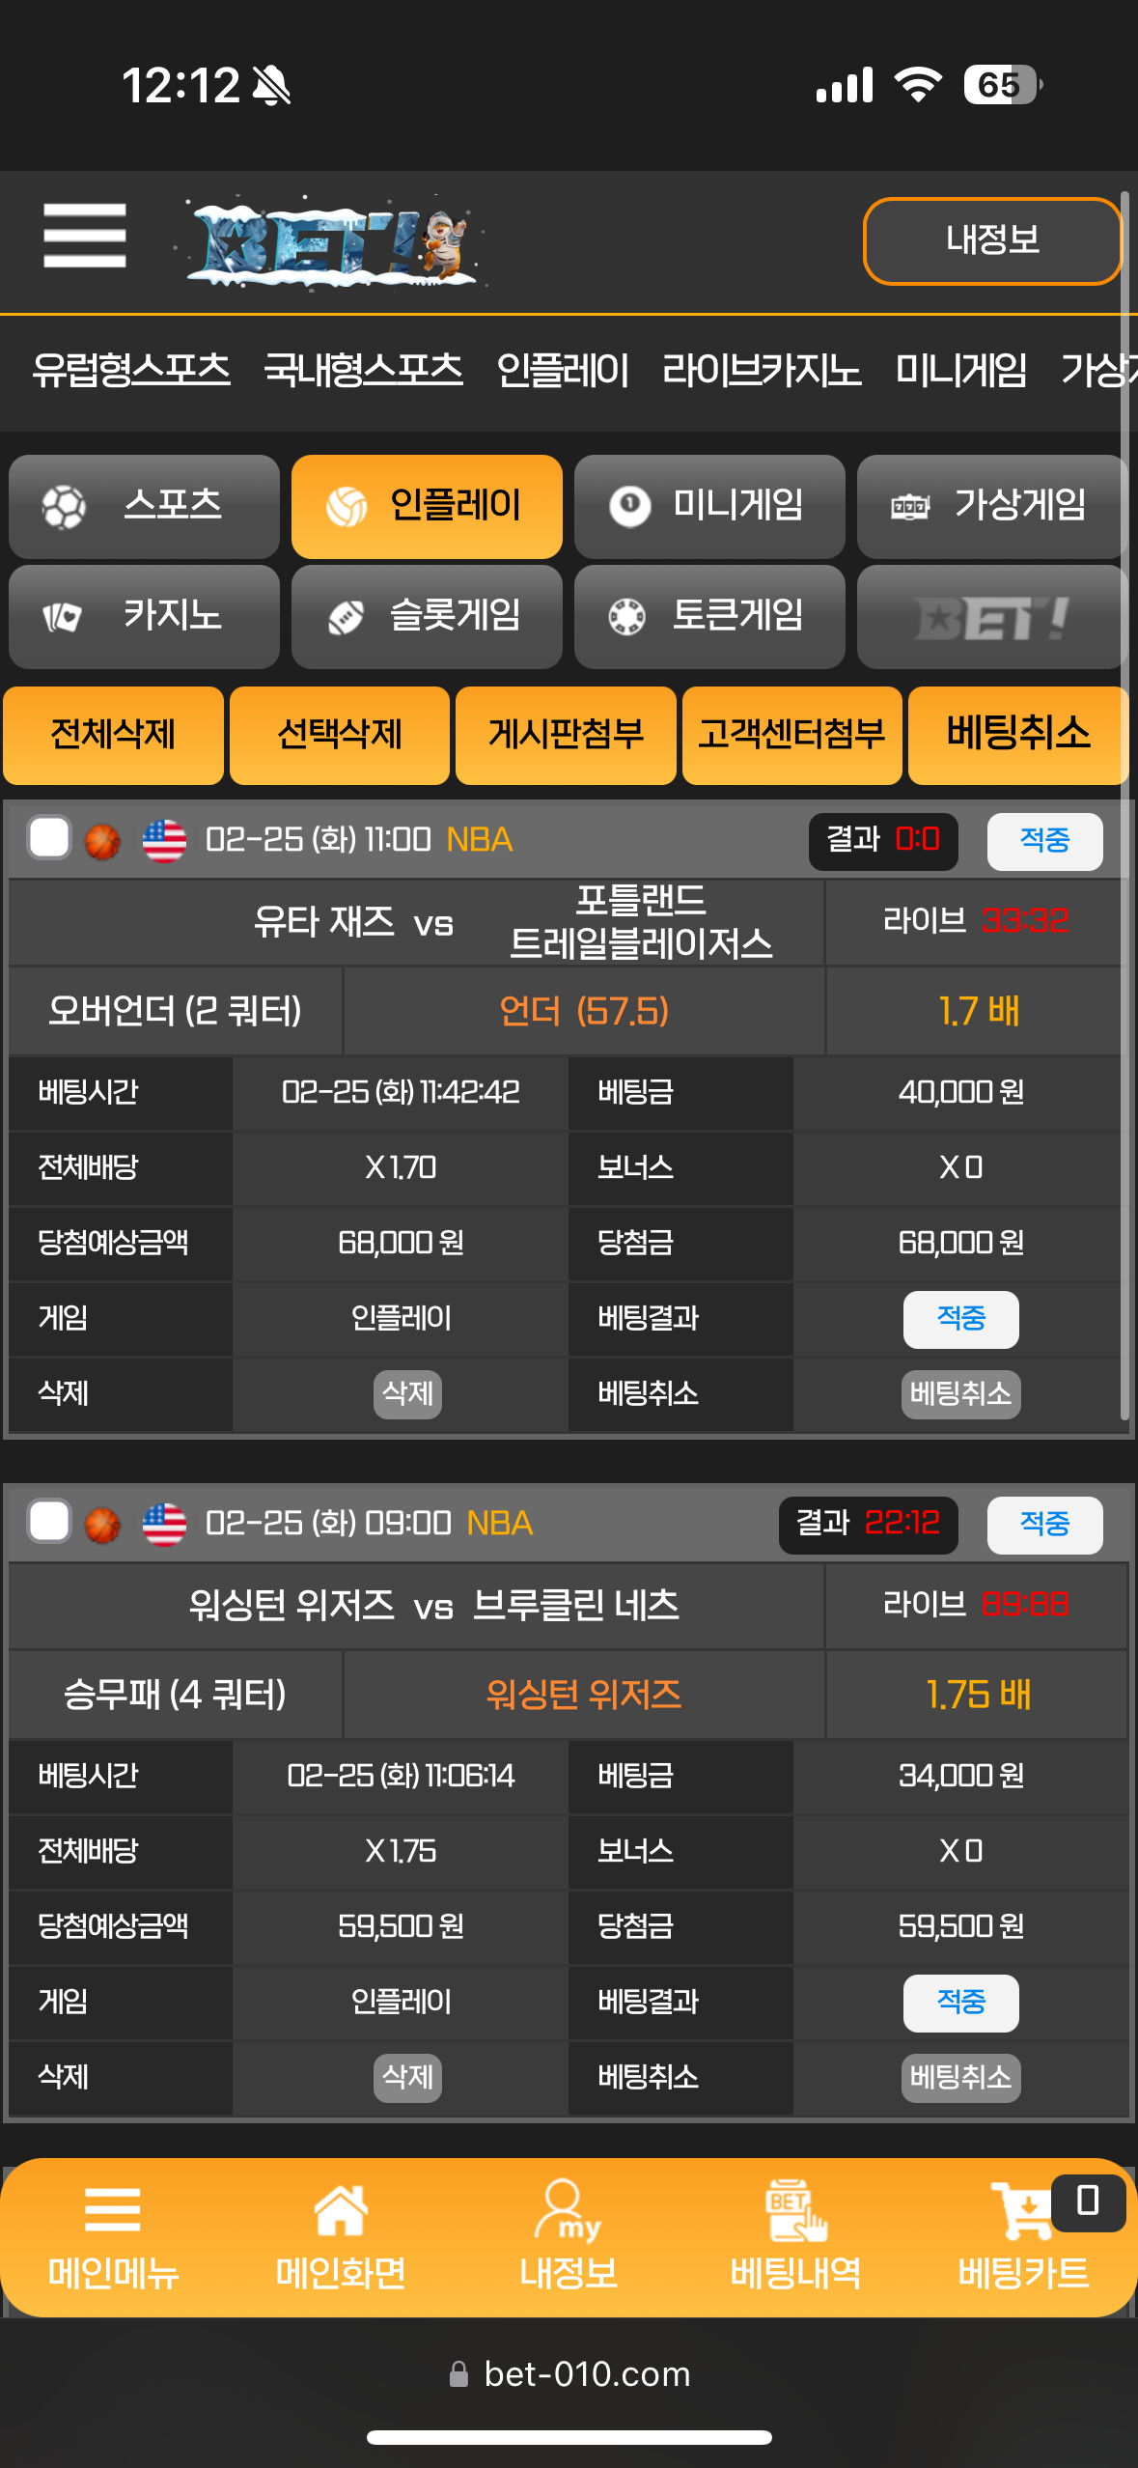
Task: Click the 내정보 button at top right
Action: (992, 240)
